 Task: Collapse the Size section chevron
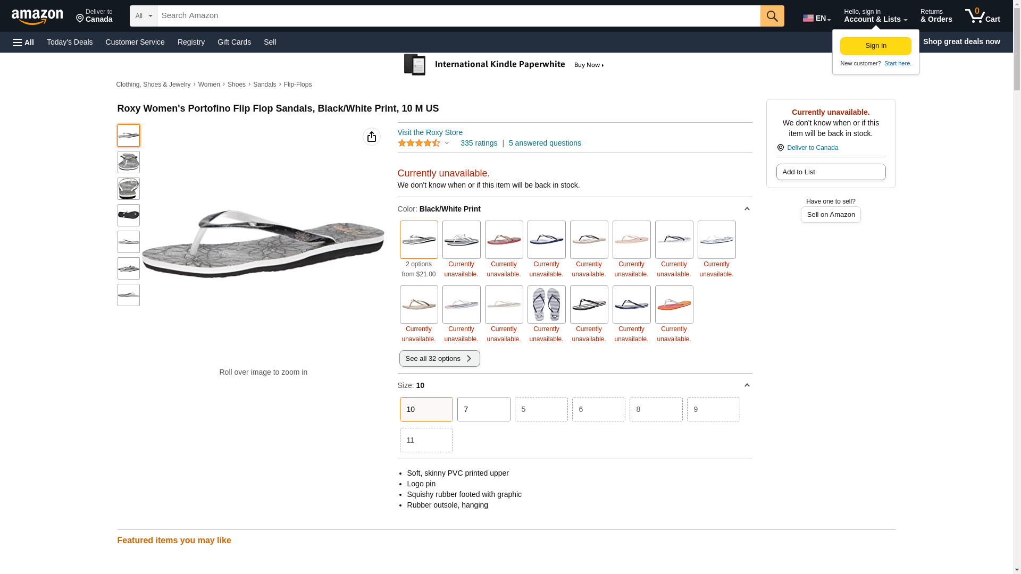pos(747,385)
